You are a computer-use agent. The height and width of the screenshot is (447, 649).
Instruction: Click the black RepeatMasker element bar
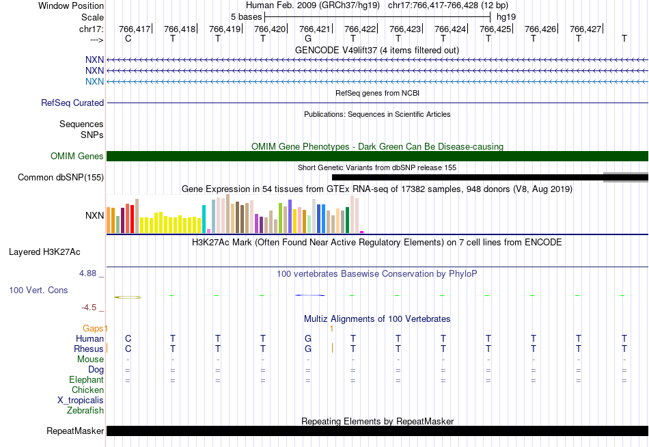click(x=377, y=431)
